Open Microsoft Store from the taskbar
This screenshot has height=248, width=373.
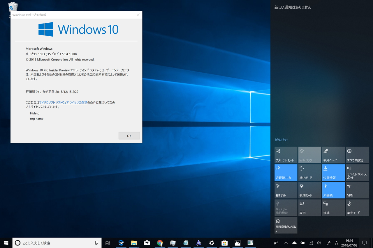[x=224, y=243]
